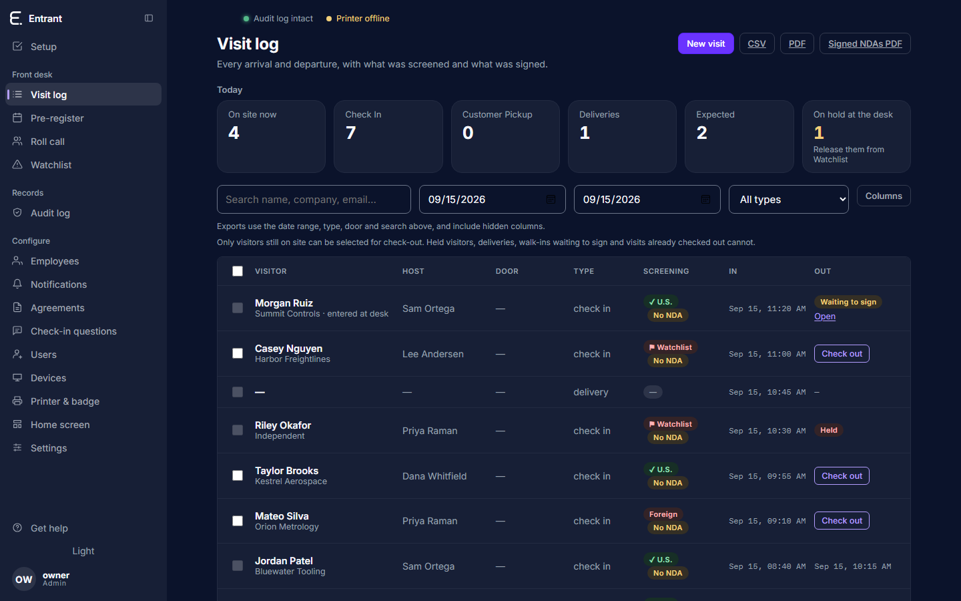Open the All types dropdown
Screen dimensions: 961x601
coord(789,199)
